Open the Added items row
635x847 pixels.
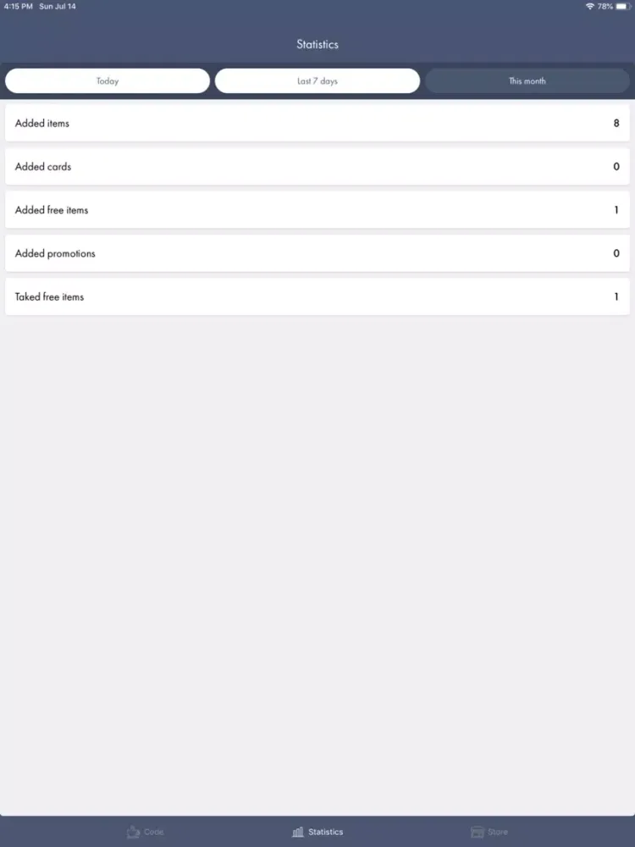click(x=317, y=123)
